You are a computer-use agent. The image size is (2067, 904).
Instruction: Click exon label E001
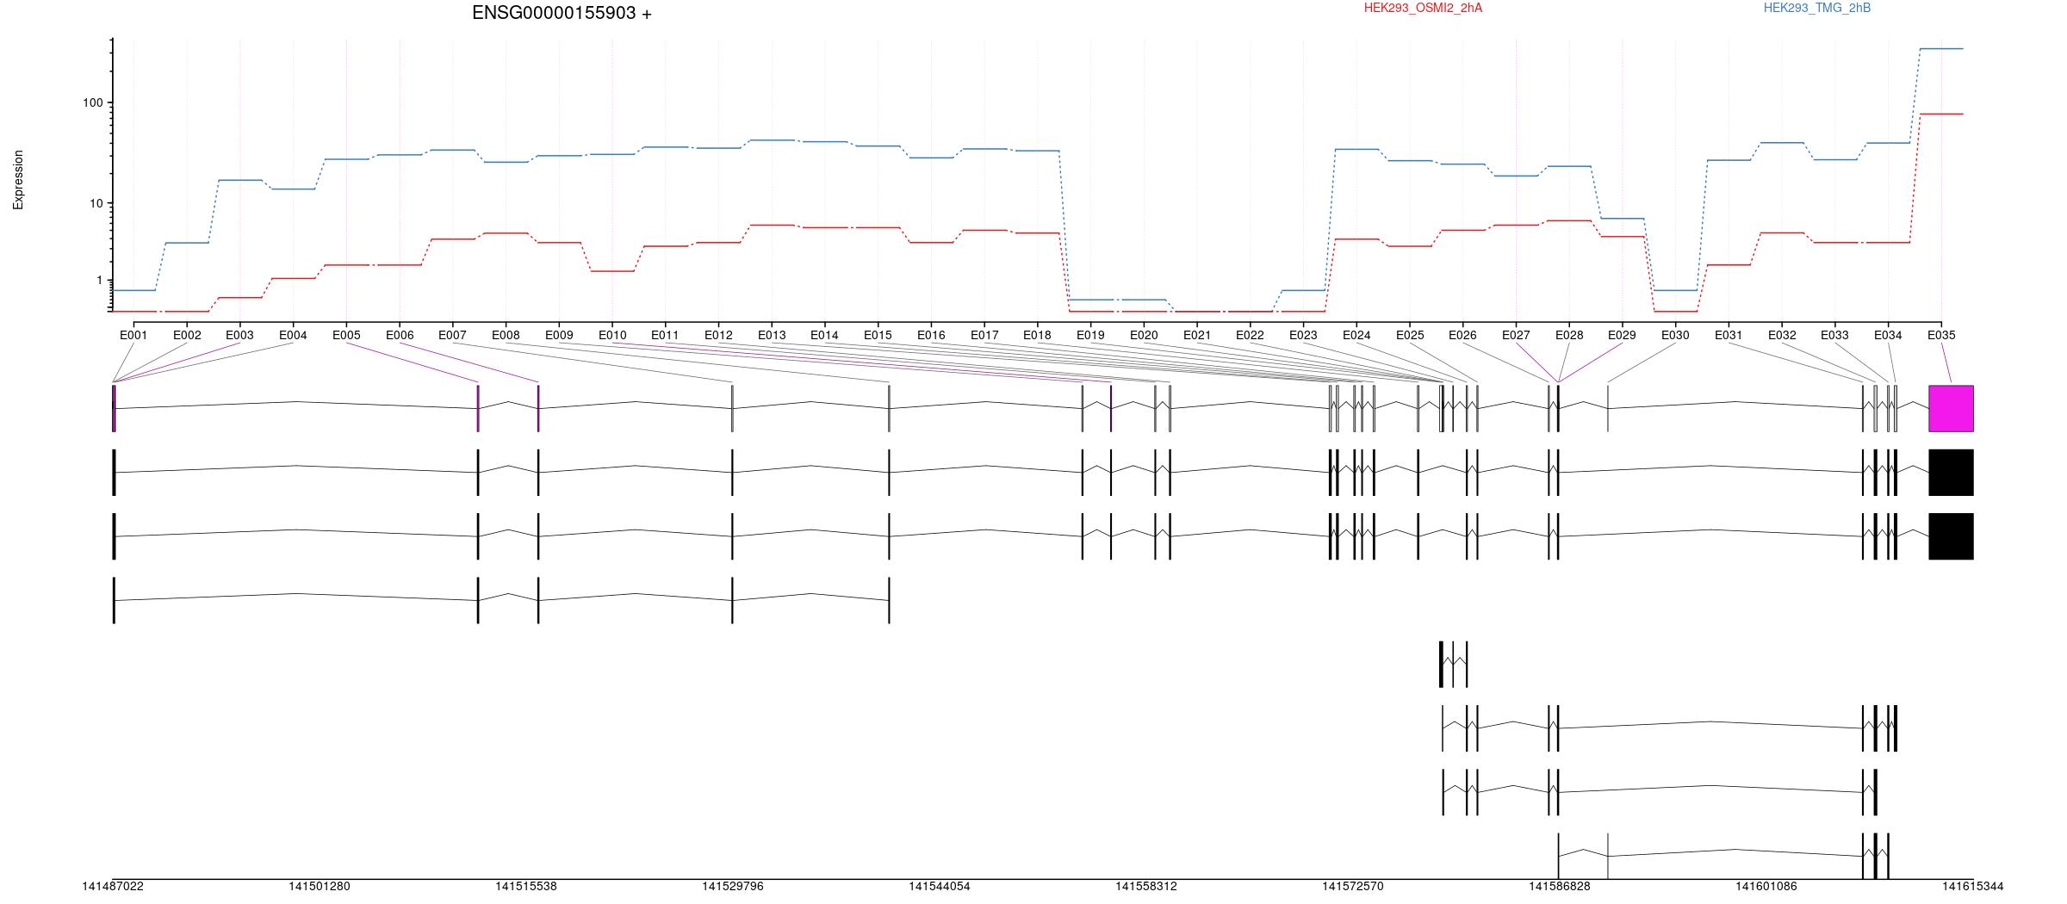[133, 335]
